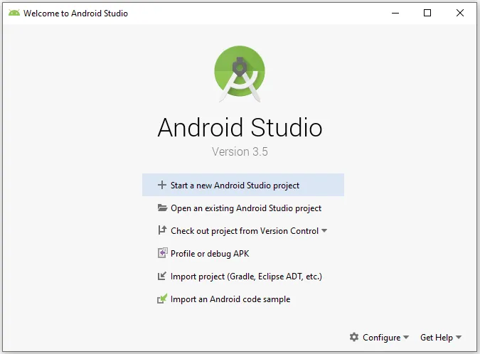Screen dimensions: 480x354
Task: Select Check out project from Version Control
Action: pos(243,231)
